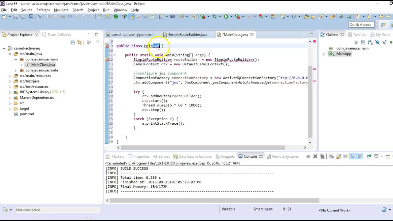The width and height of the screenshot is (393, 221).
Task: Click the error marker on line 9
Action: tap(107, 46)
